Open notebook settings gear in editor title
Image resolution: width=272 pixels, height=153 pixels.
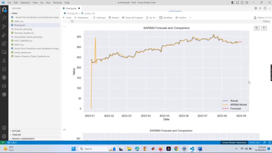[255, 8]
